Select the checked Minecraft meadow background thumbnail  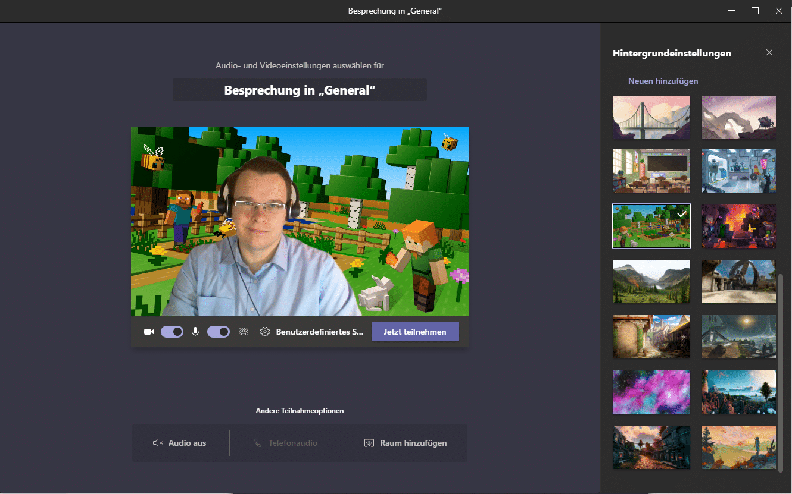651,226
